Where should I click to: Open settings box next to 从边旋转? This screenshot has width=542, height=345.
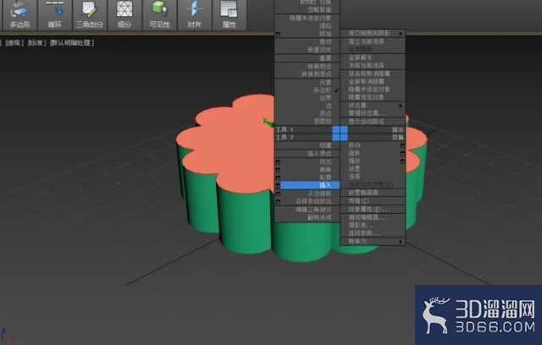tap(278, 194)
